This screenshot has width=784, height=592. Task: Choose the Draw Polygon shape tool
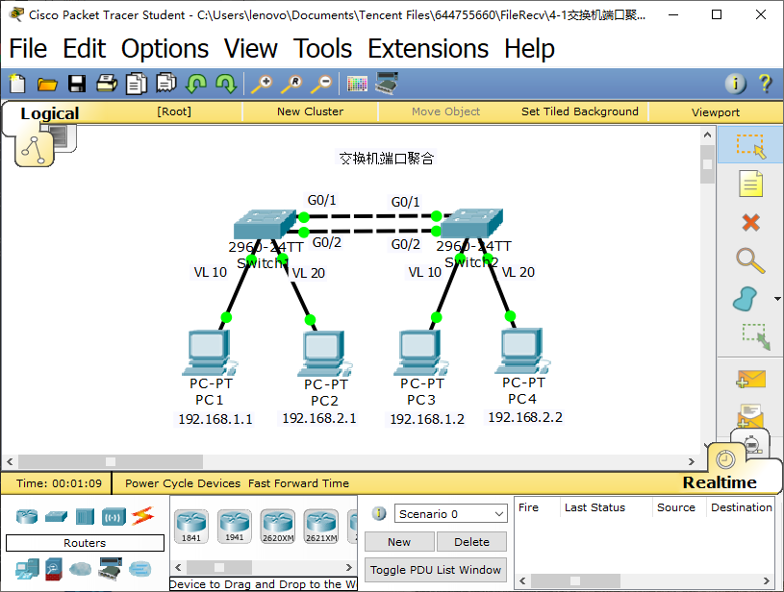click(745, 299)
